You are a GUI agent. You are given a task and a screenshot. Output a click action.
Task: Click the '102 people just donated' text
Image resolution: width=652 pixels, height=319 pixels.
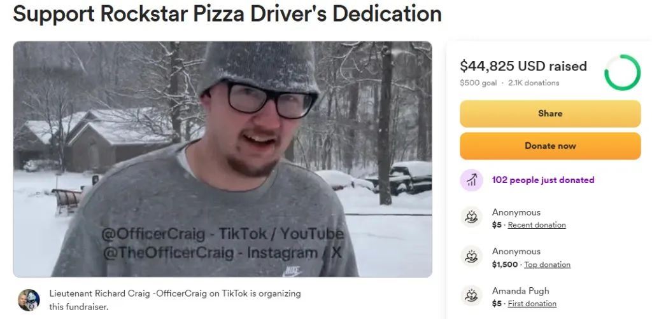(542, 180)
